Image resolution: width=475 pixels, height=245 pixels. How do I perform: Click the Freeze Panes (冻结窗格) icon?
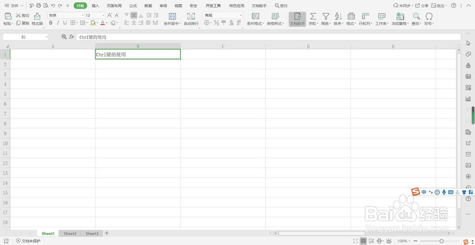[x=400, y=16]
